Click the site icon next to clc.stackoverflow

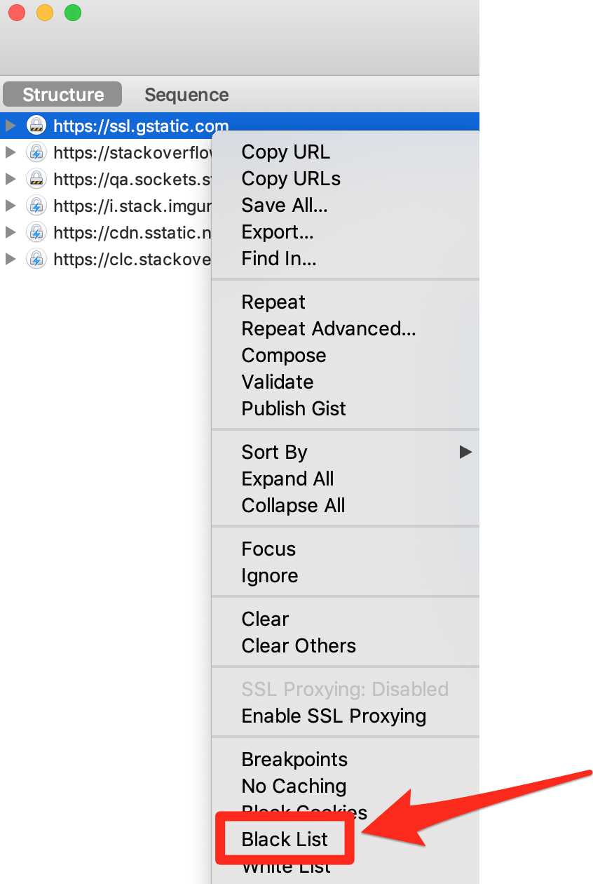click(x=36, y=259)
